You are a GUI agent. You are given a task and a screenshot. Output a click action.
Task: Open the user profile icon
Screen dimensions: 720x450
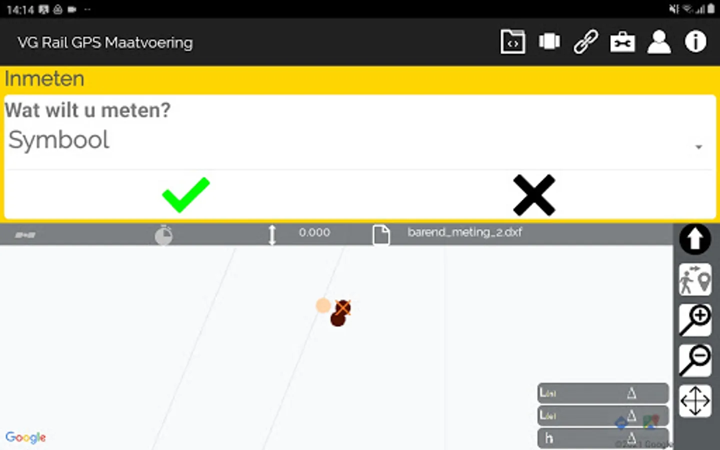659,41
